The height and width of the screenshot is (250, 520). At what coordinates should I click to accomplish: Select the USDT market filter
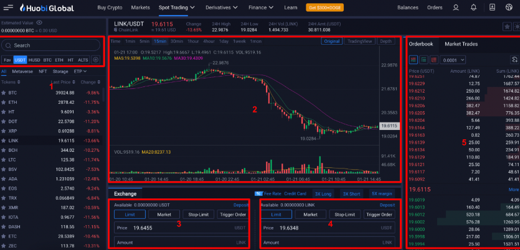coord(20,60)
